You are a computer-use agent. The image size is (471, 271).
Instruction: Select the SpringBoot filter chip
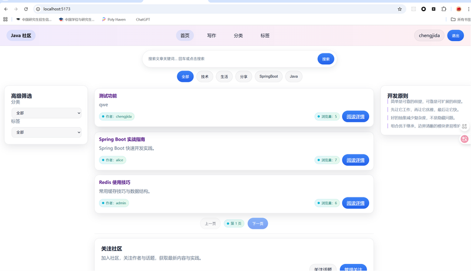(x=268, y=76)
